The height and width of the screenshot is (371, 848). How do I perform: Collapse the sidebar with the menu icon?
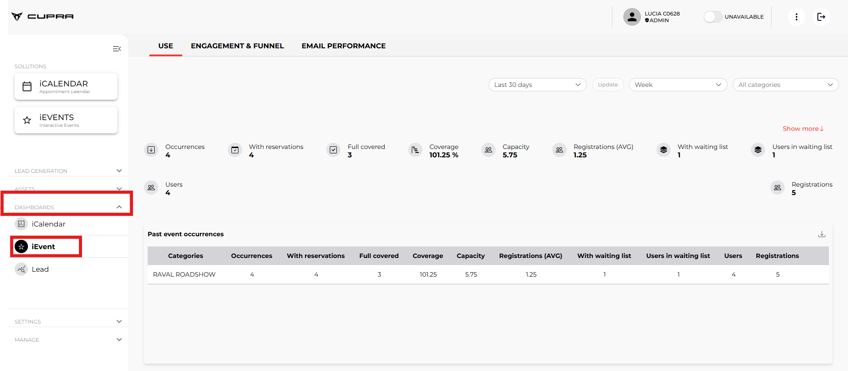click(117, 49)
